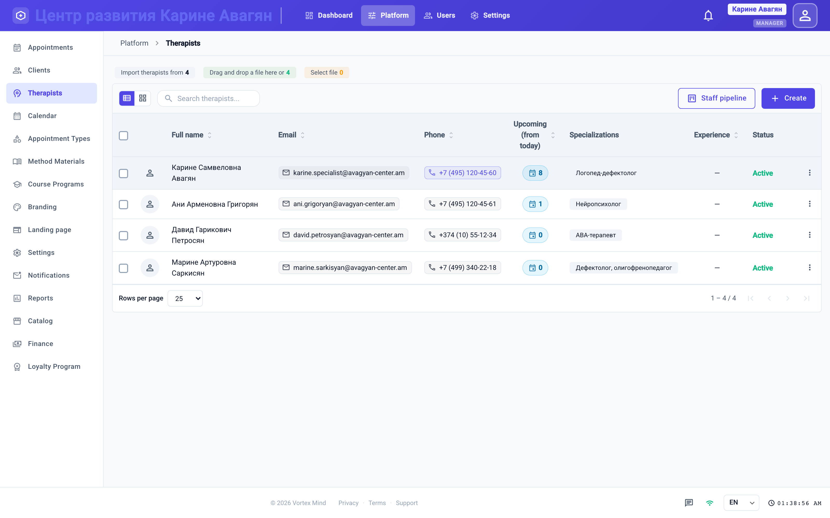Open the Dashboard tab
Image resolution: width=830 pixels, height=518 pixels.
coord(329,16)
